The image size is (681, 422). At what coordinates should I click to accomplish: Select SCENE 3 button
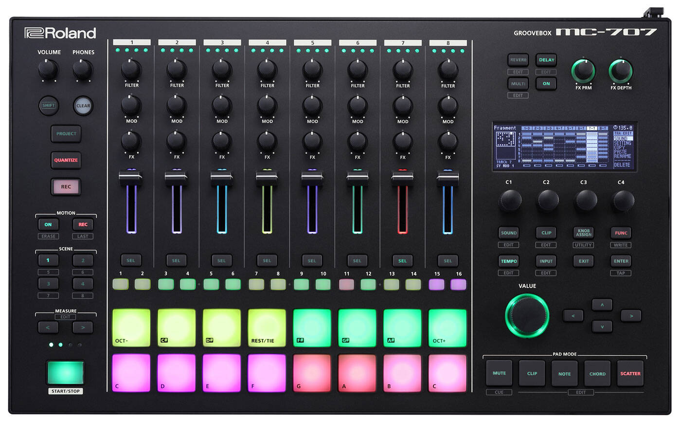pos(48,284)
